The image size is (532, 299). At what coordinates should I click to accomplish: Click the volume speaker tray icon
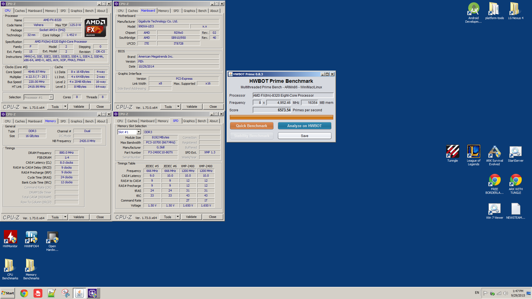click(505, 293)
